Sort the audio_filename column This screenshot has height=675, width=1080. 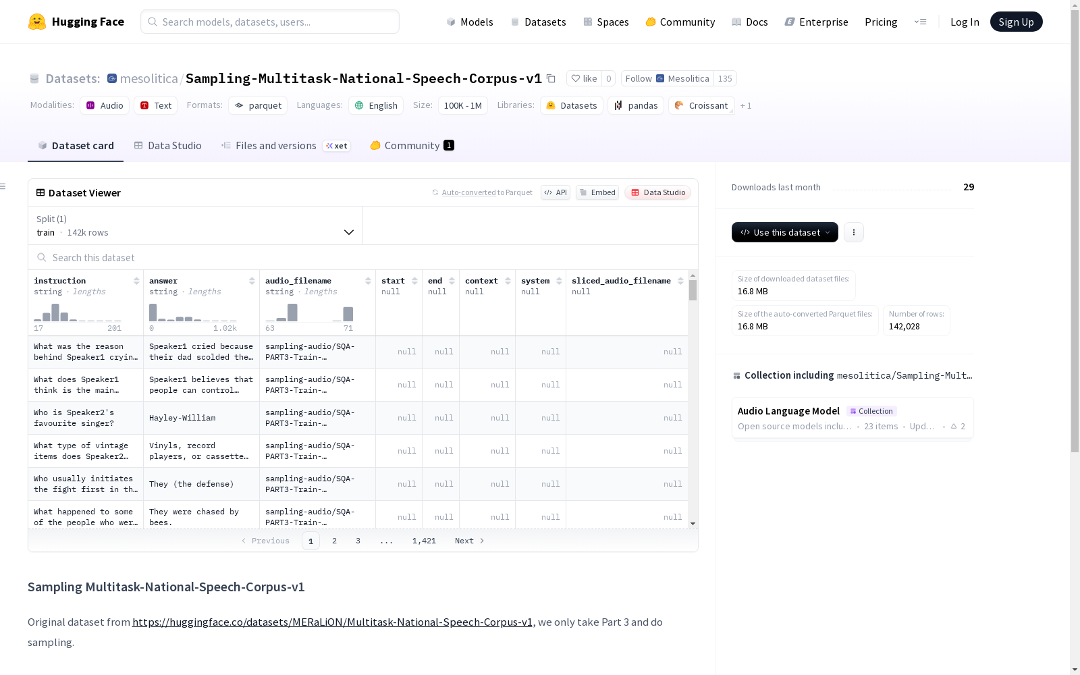[x=368, y=281]
